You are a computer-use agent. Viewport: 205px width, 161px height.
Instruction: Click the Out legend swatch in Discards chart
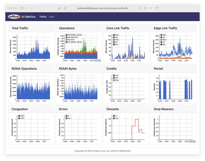point(114,118)
